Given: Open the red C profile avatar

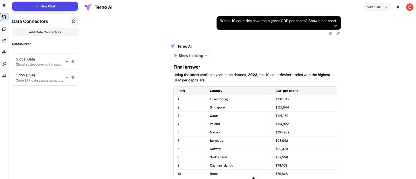Looking at the screenshot, I should [x=410, y=7].
